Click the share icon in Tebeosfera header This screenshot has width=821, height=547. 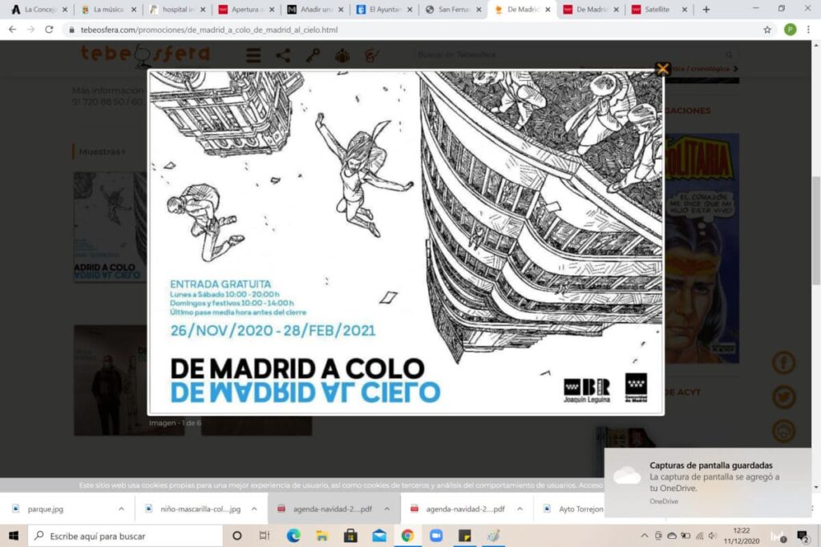point(283,55)
